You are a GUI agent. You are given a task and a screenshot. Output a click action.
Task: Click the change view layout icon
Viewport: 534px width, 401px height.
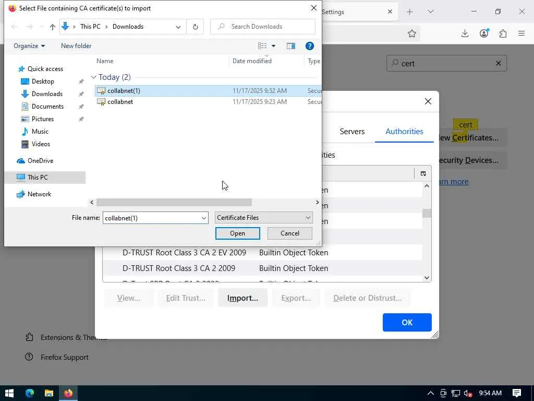pyautogui.click(x=262, y=46)
